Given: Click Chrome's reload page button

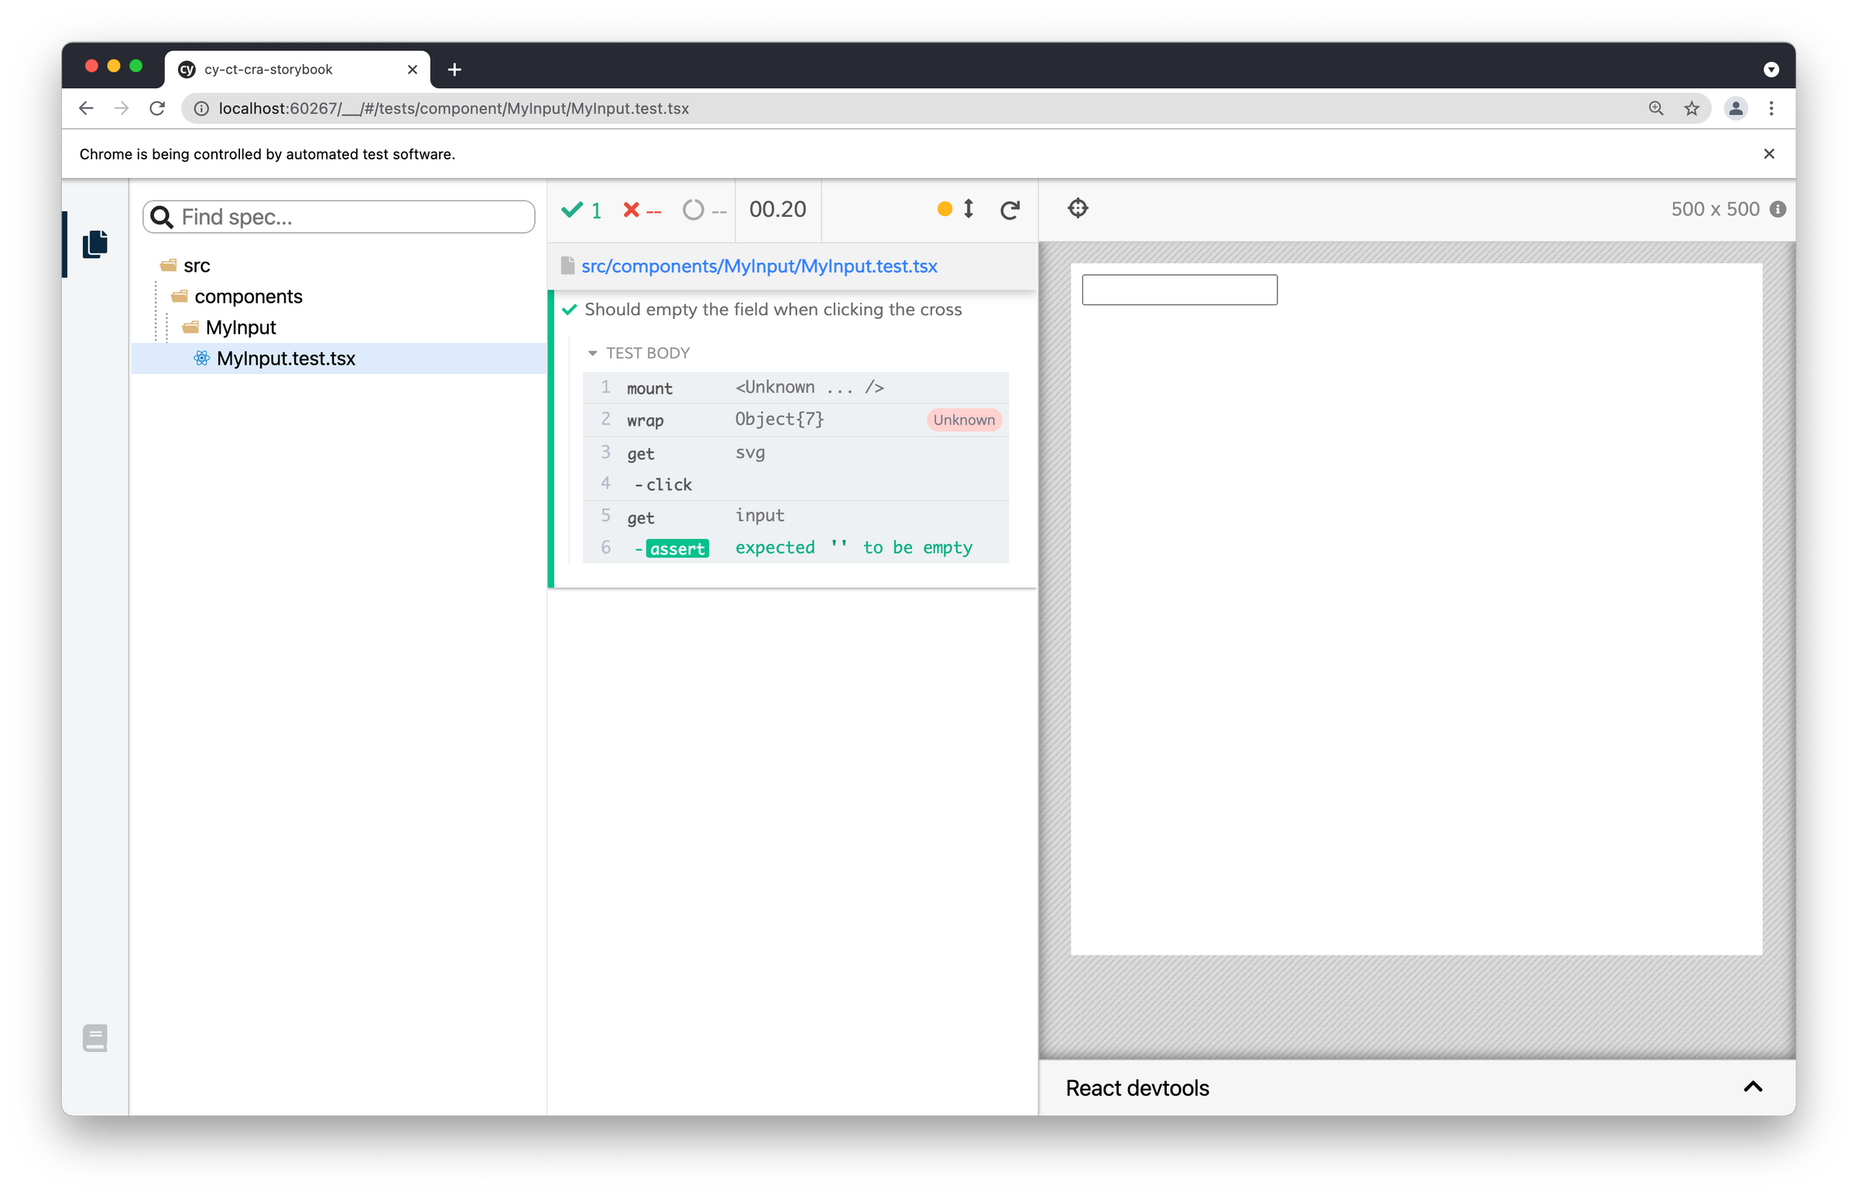Looking at the screenshot, I should point(157,109).
